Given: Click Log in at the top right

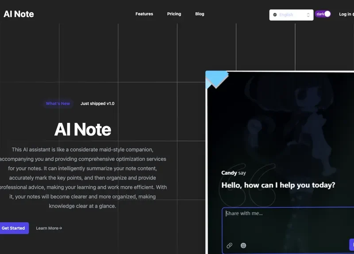Looking at the screenshot, I should [344, 14].
